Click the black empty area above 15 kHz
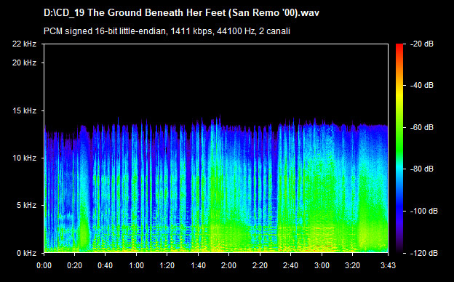 pyautogui.click(x=216, y=78)
